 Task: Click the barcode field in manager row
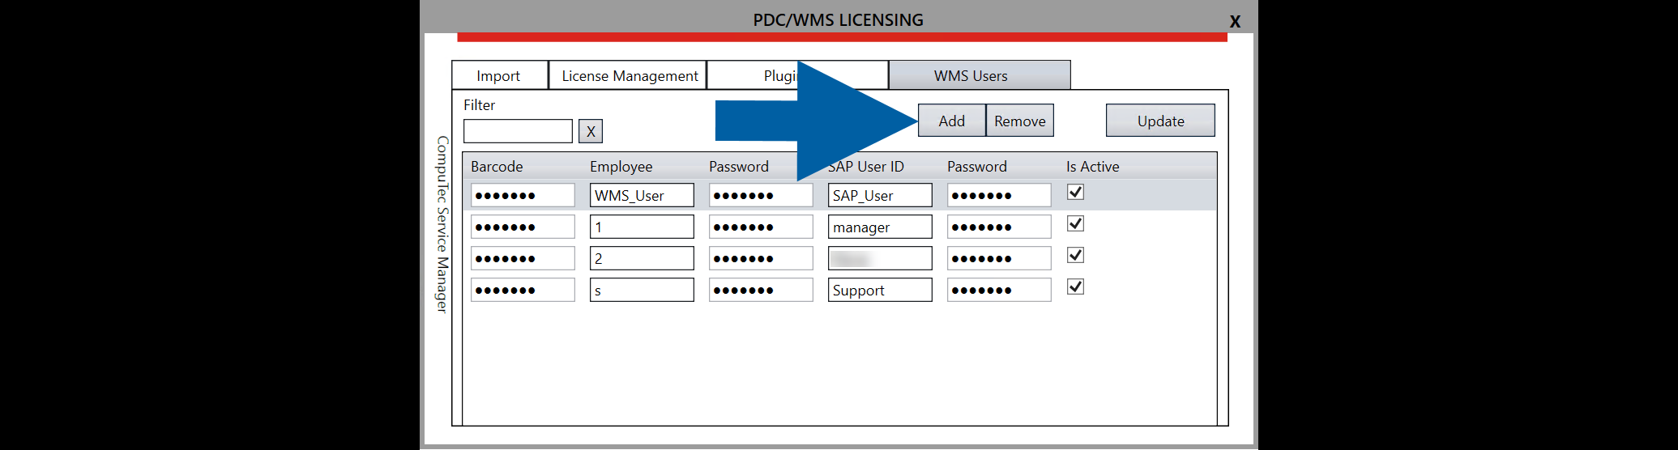click(x=523, y=227)
